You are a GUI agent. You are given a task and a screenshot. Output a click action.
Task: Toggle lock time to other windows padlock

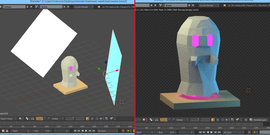pyautogui.click(x=7, y=131)
